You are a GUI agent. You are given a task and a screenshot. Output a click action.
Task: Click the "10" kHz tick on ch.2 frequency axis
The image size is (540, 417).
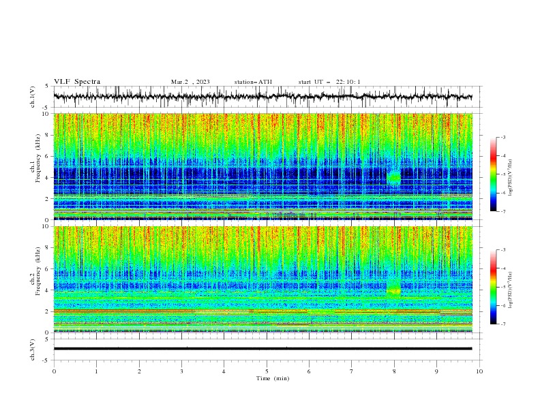pos(46,226)
